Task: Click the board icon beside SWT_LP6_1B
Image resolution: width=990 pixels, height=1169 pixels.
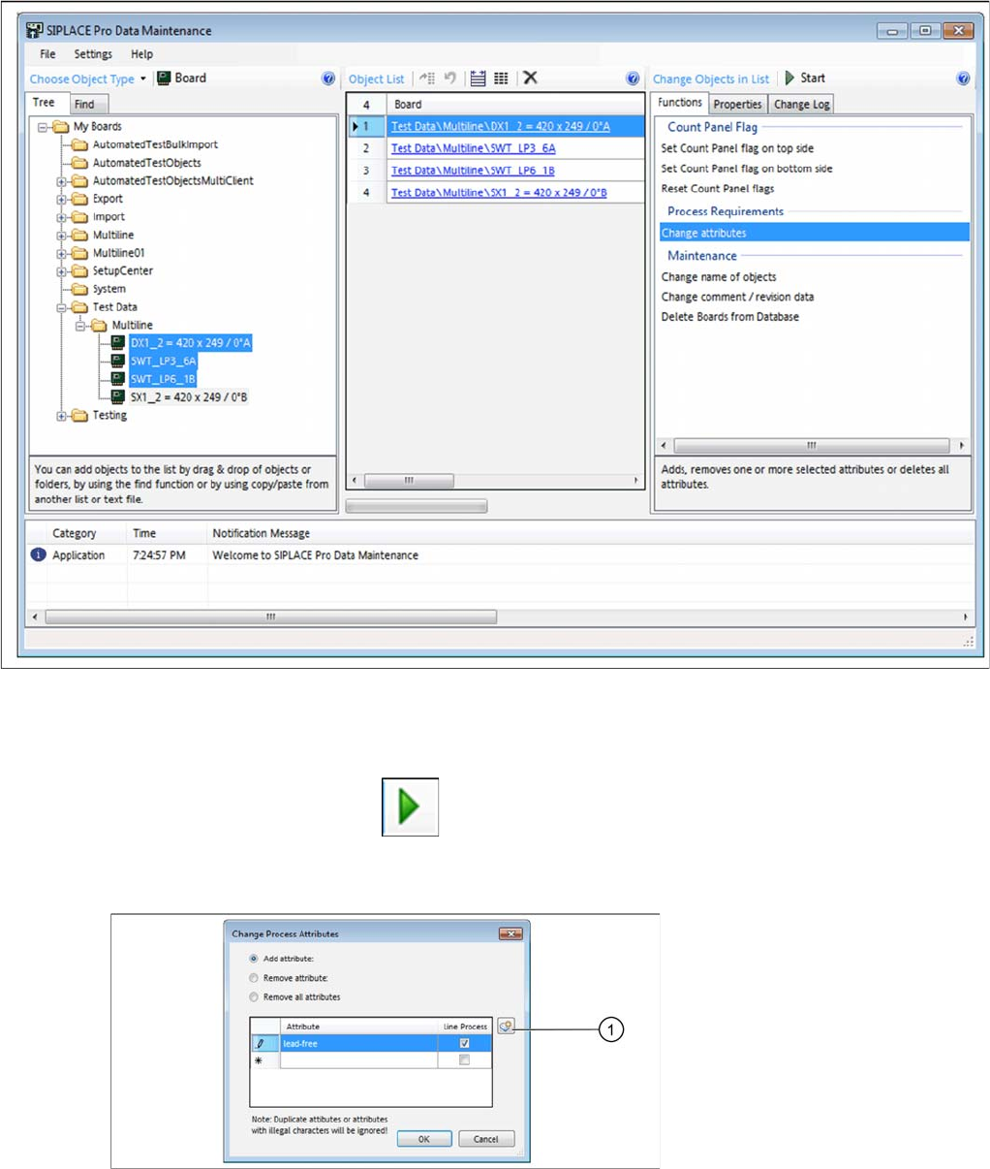Action: point(117,379)
